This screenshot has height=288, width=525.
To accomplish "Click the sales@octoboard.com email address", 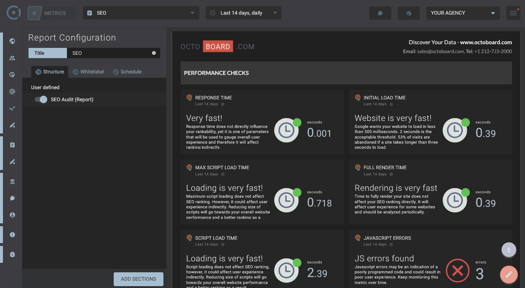I will 441,52.
